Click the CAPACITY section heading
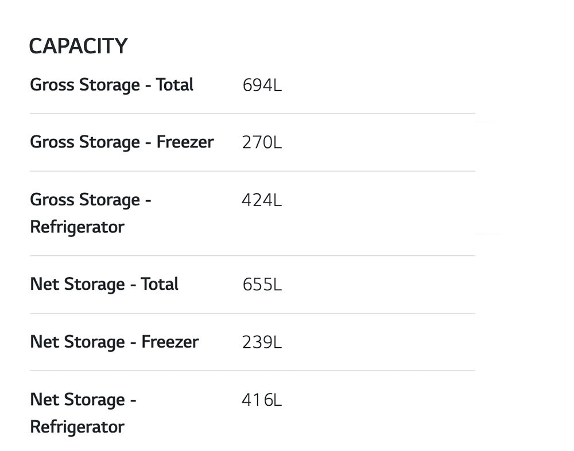 pos(78,46)
